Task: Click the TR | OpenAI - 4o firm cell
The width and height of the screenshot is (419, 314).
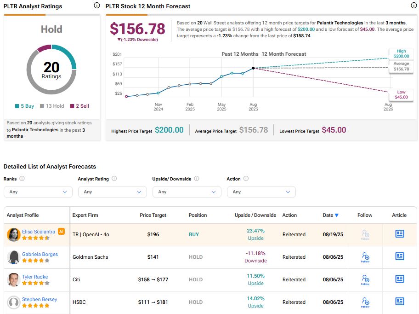Action: click(x=91, y=234)
